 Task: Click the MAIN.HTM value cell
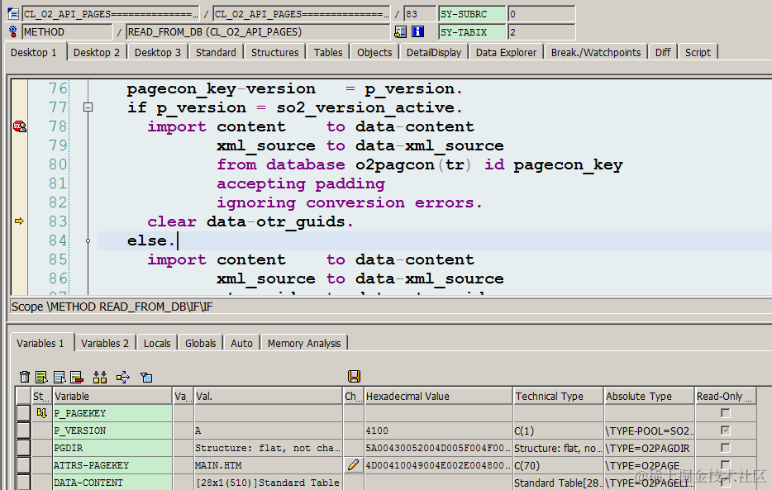tap(269, 465)
